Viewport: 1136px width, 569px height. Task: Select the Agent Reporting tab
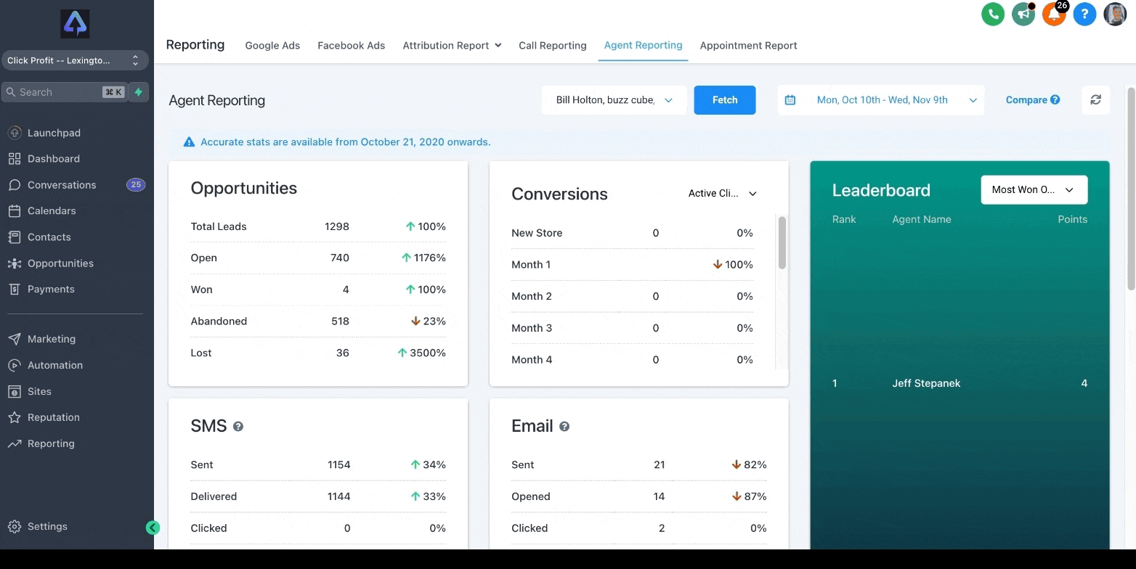[644, 45]
